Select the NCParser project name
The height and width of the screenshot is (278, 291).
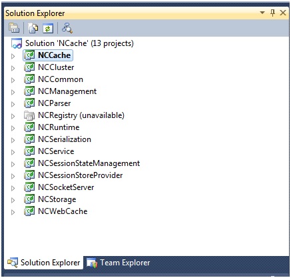click(x=55, y=103)
